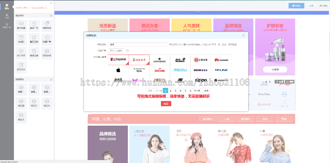Select the New Balance brand logo
This screenshot has width=330, height=163.
click(180, 80)
